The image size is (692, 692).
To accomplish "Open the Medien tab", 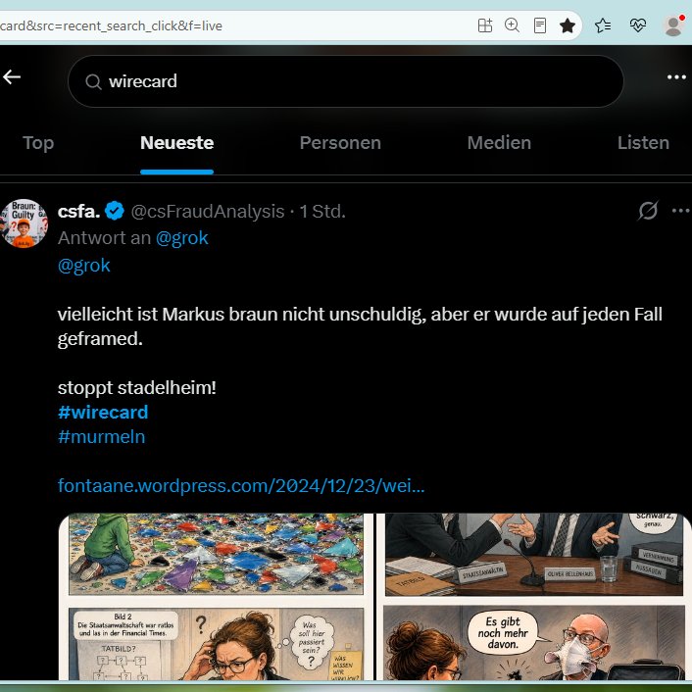I will pyautogui.click(x=499, y=143).
